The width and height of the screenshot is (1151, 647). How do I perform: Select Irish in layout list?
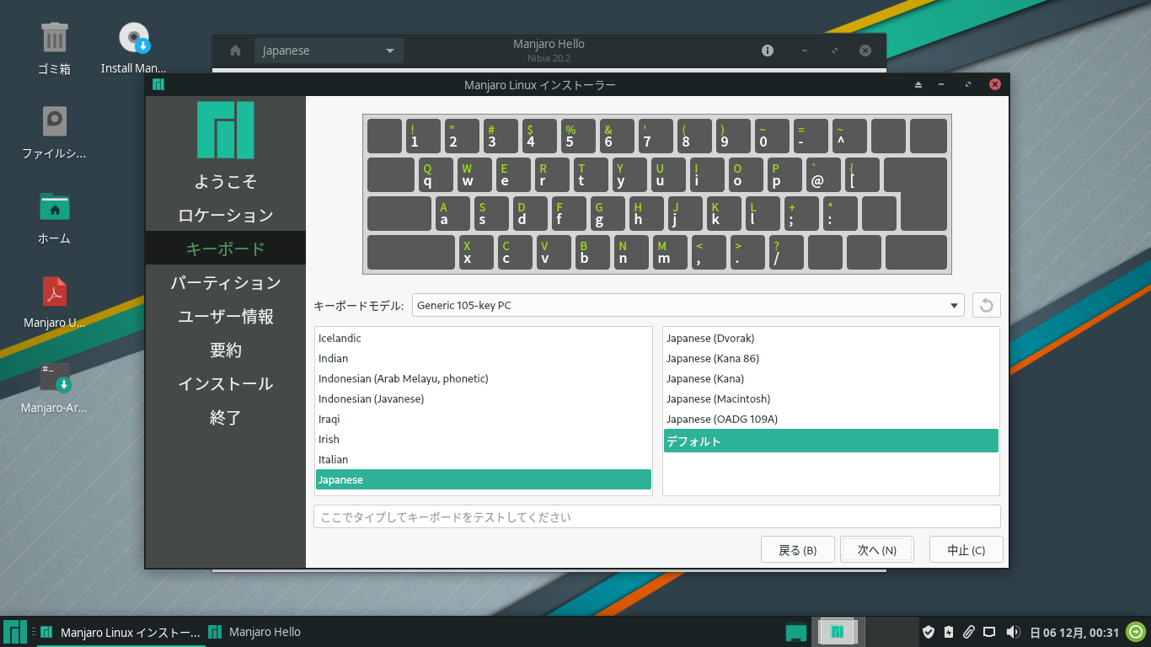[484, 439]
